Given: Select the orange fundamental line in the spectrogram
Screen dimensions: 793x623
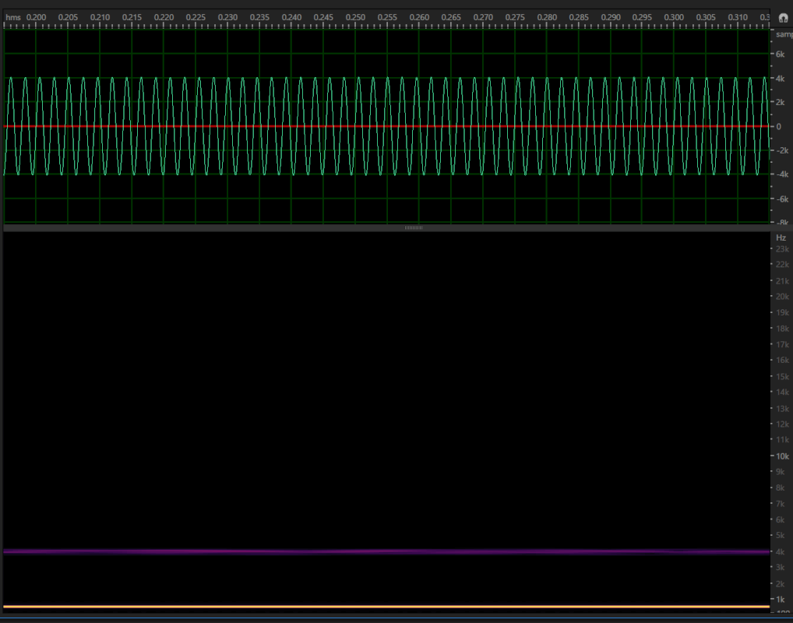Looking at the screenshot, I should (389, 606).
